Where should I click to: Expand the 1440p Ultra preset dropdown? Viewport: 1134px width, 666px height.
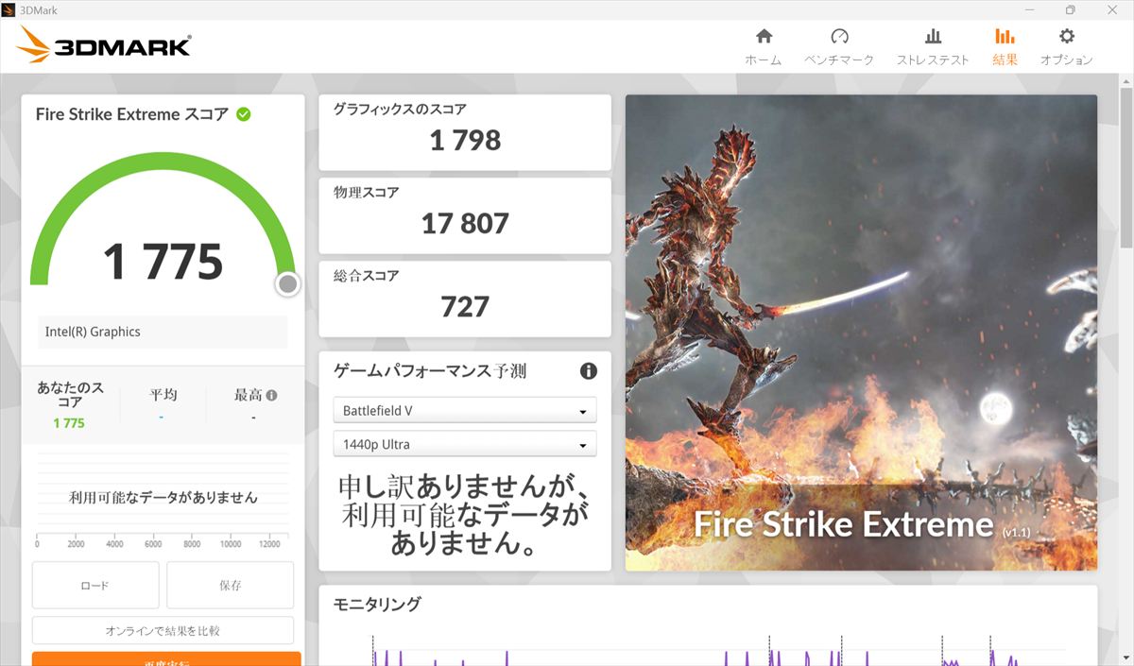point(464,444)
